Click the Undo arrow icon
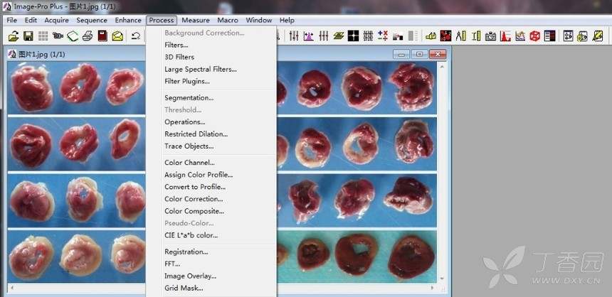 pos(136,36)
